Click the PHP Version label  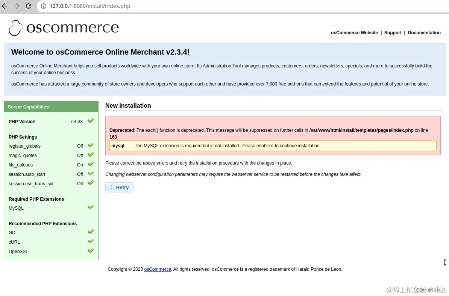click(22, 122)
